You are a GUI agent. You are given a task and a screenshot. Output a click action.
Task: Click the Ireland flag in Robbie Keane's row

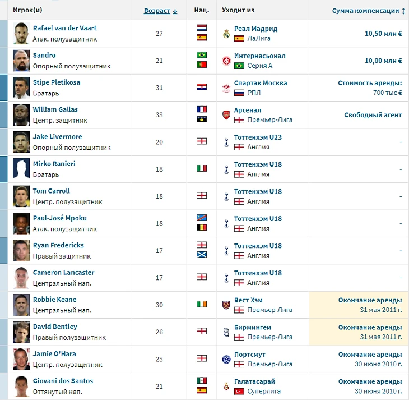click(202, 305)
